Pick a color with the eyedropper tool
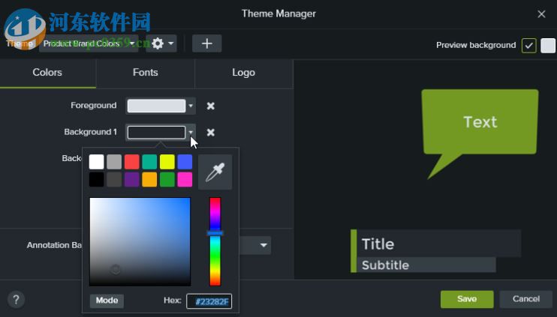Screen dimensions: 557x317 pyautogui.click(x=215, y=172)
